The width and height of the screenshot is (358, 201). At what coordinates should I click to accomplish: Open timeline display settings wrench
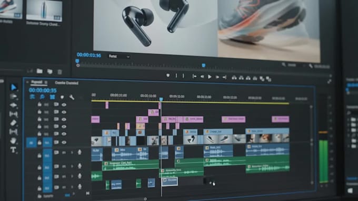[x=72, y=98]
